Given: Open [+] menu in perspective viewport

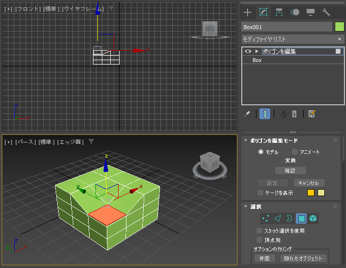Looking at the screenshot, I should [x=8, y=142].
